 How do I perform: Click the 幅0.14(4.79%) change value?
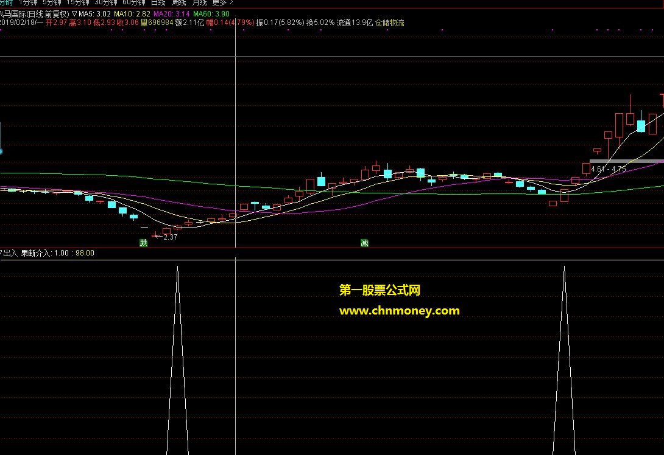pos(230,23)
